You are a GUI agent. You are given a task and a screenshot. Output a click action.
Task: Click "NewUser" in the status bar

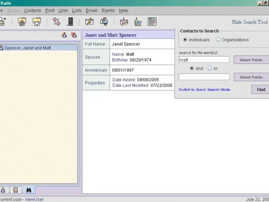coord(35,199)
